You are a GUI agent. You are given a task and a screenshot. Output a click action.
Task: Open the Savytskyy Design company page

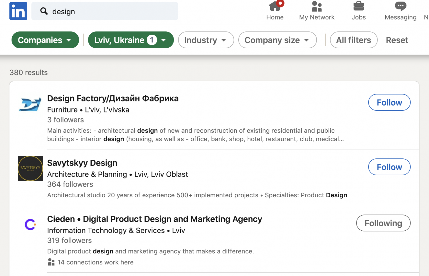pyautogui.click(x=82, y=163)
